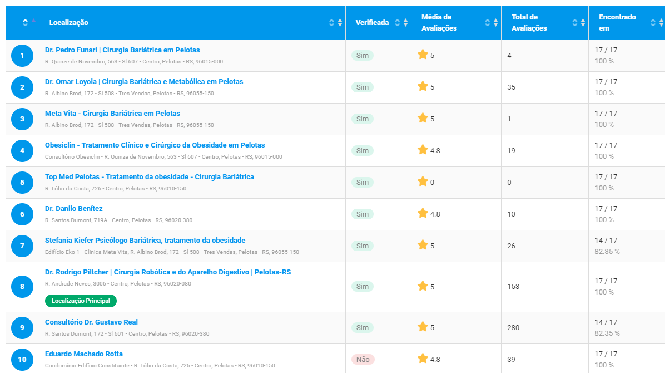
Task: Sort by the rank number column header
Action: (x=22, y=22)
